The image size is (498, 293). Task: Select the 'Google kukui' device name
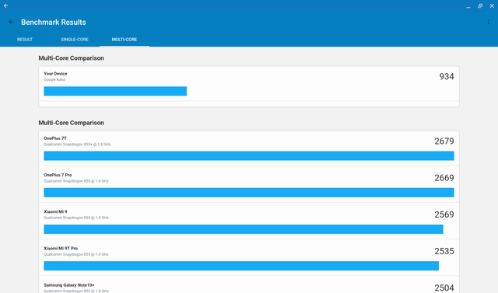[x=54, y=79]
